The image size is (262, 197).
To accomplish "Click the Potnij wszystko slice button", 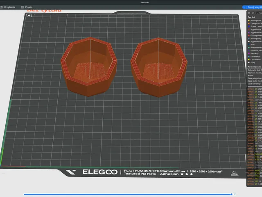I will (x=255, y=7).
